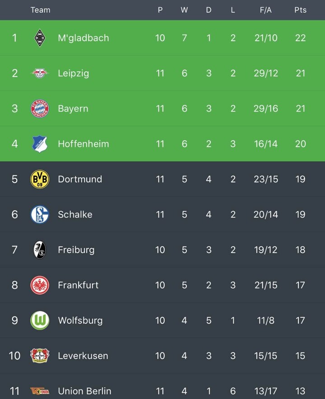Open the Leipzig team name link
This screenshot has width=325, height=399.
(73, 73)
